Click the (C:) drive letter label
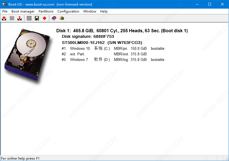This screenshot has height=161, width=229. (107, 48)
